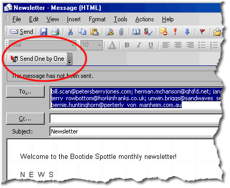
Task: Toggle Underline formatting
Action: 151,45
